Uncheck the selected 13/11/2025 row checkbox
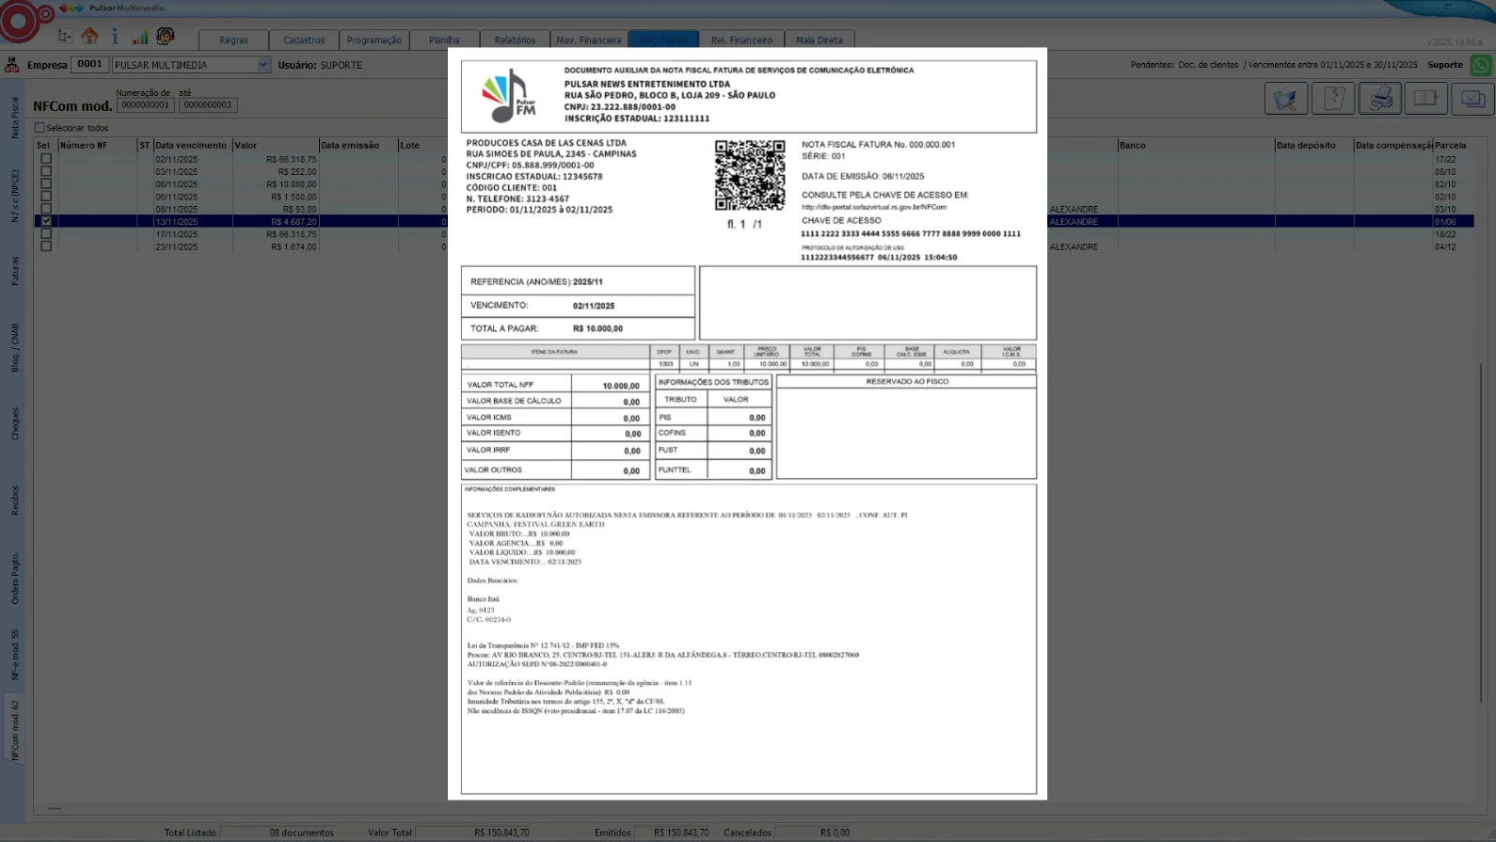 [x=46, y=221]
